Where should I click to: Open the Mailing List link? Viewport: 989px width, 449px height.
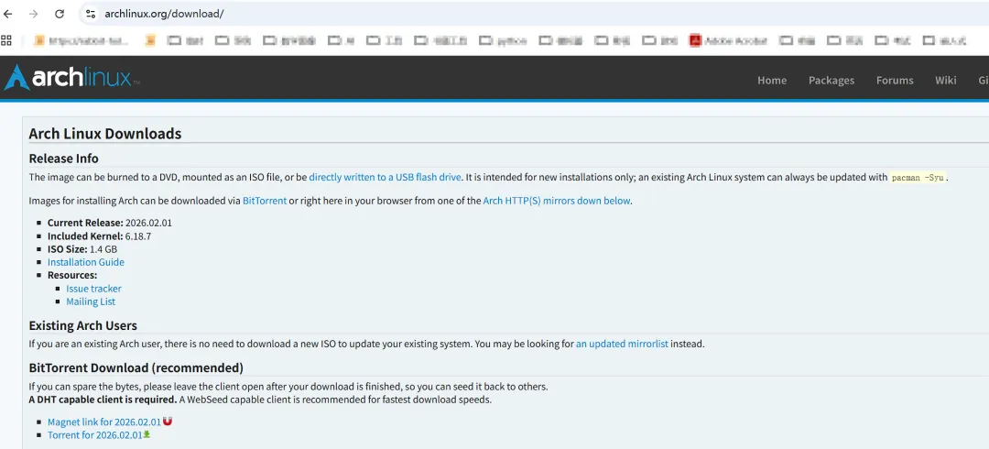tap(91, 301)
